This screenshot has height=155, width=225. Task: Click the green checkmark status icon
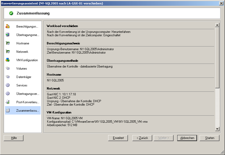[11, 13]
